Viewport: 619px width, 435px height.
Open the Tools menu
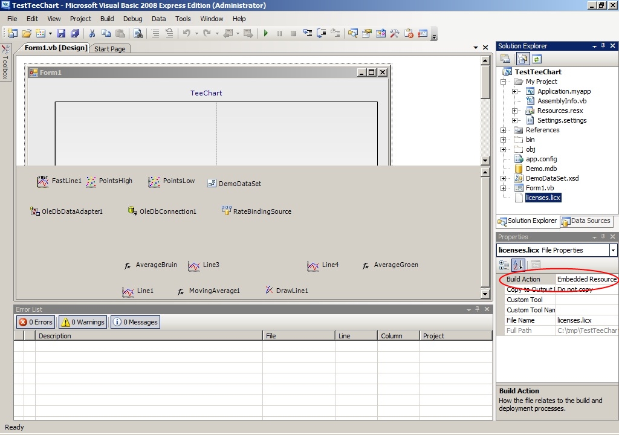(183, 19)
